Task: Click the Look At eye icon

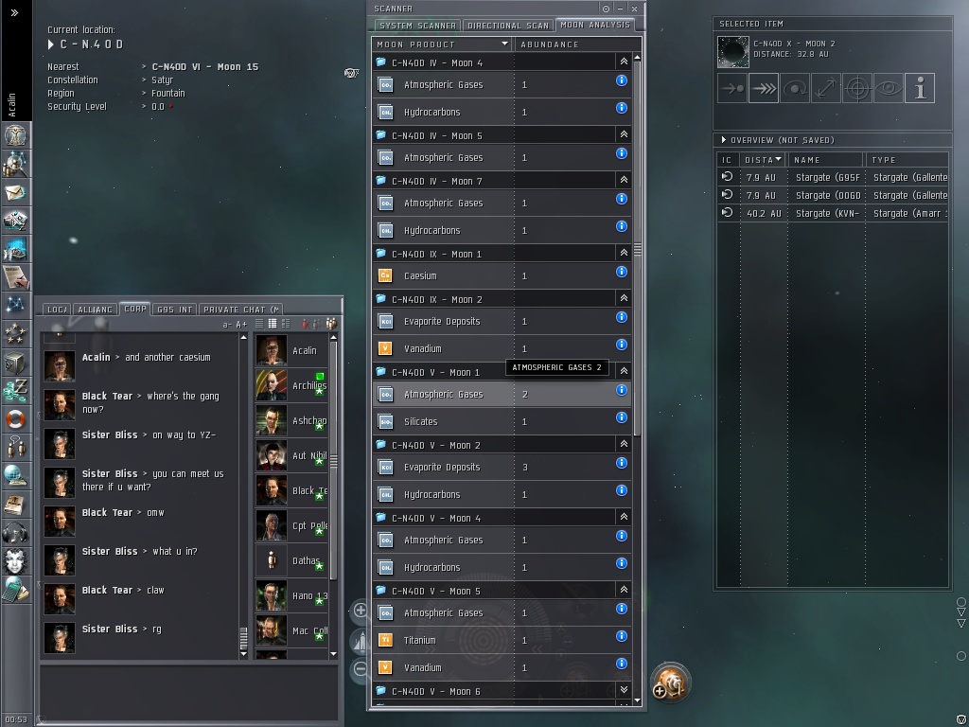Action: point(889,88)
